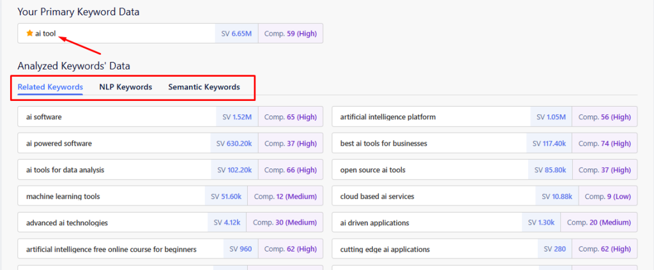Pick the 'cloud based ai services' keyword
This screenshot has width=654, height=270.
377,197
